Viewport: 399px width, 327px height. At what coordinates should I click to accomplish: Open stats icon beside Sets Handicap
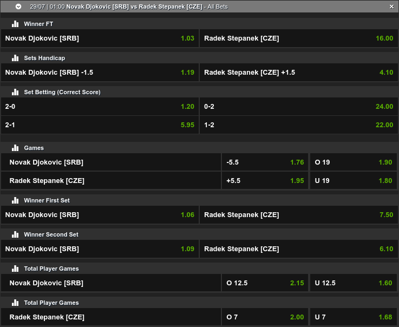point(15,58)
